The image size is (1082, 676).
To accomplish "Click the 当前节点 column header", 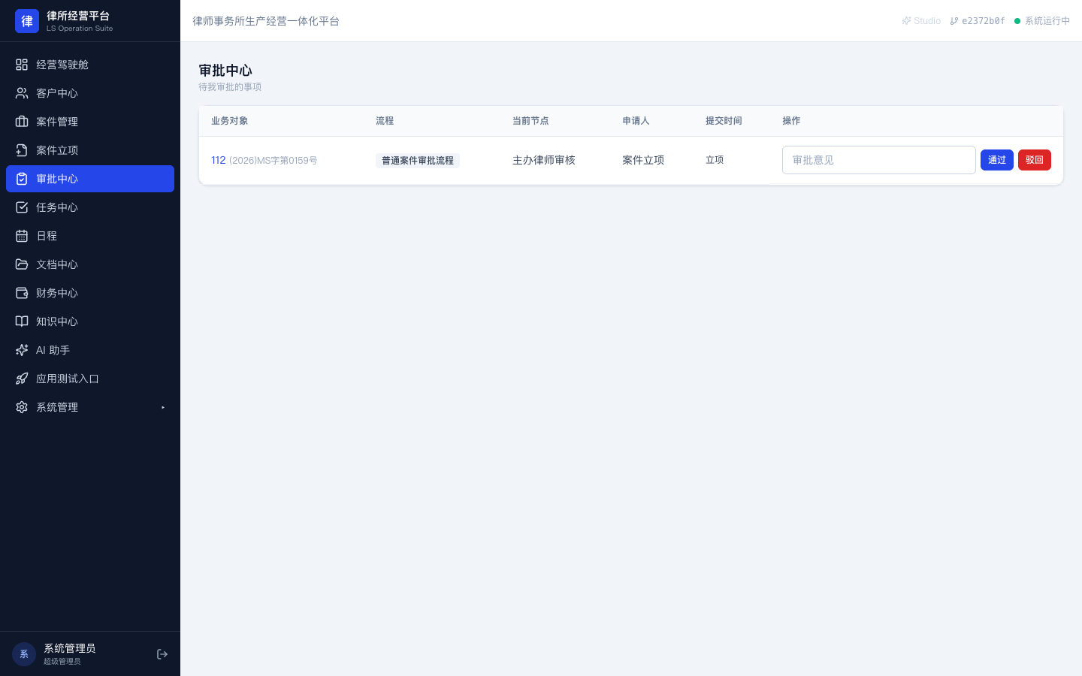I will tap(530, 121).
